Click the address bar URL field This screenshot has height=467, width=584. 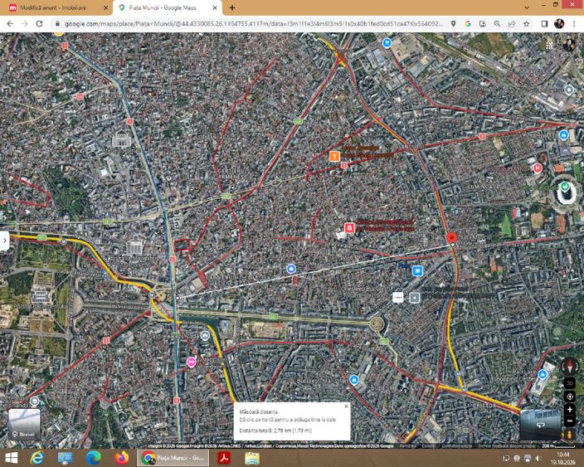coord(253,24)
